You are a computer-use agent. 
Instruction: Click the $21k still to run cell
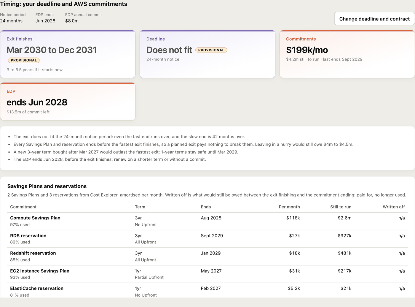pyautogui.click(x=346, y=289)
